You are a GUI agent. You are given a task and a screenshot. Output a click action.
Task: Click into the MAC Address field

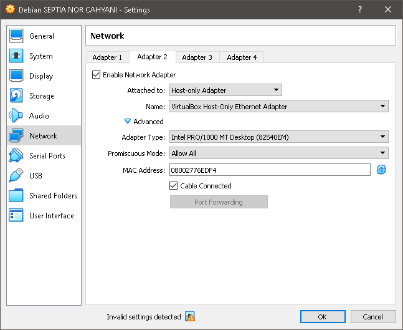270,170
